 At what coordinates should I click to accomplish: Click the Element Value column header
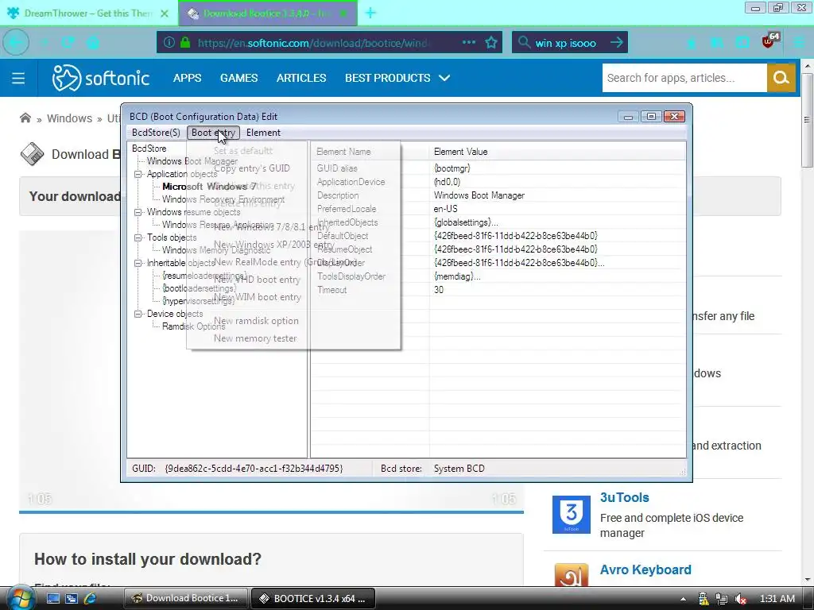557,152
